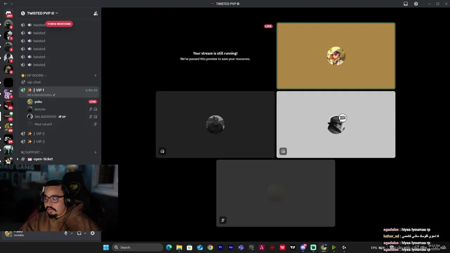Click the LIVE badge next to psiko

coord(93,102)
